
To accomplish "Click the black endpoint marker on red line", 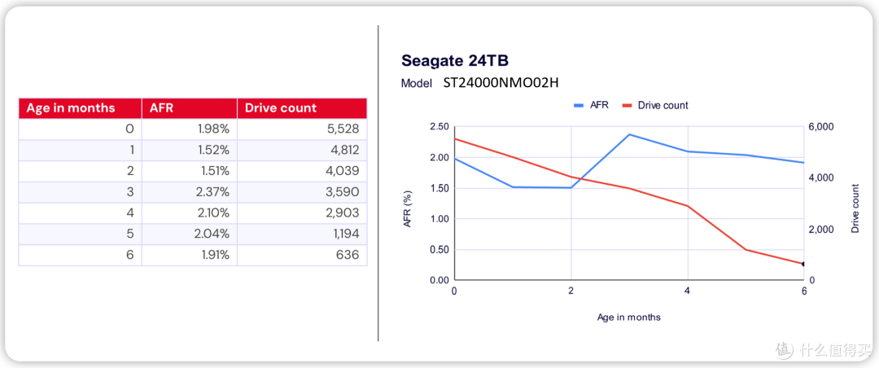I will [x=803, y=264].
